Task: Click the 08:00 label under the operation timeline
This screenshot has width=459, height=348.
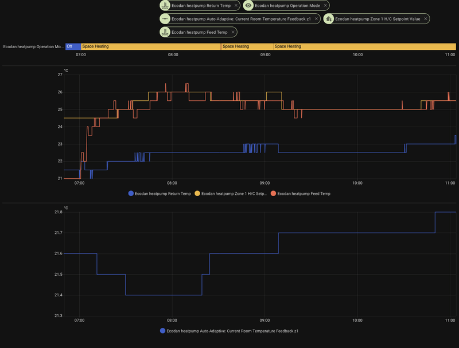Action: click(173, 54)
